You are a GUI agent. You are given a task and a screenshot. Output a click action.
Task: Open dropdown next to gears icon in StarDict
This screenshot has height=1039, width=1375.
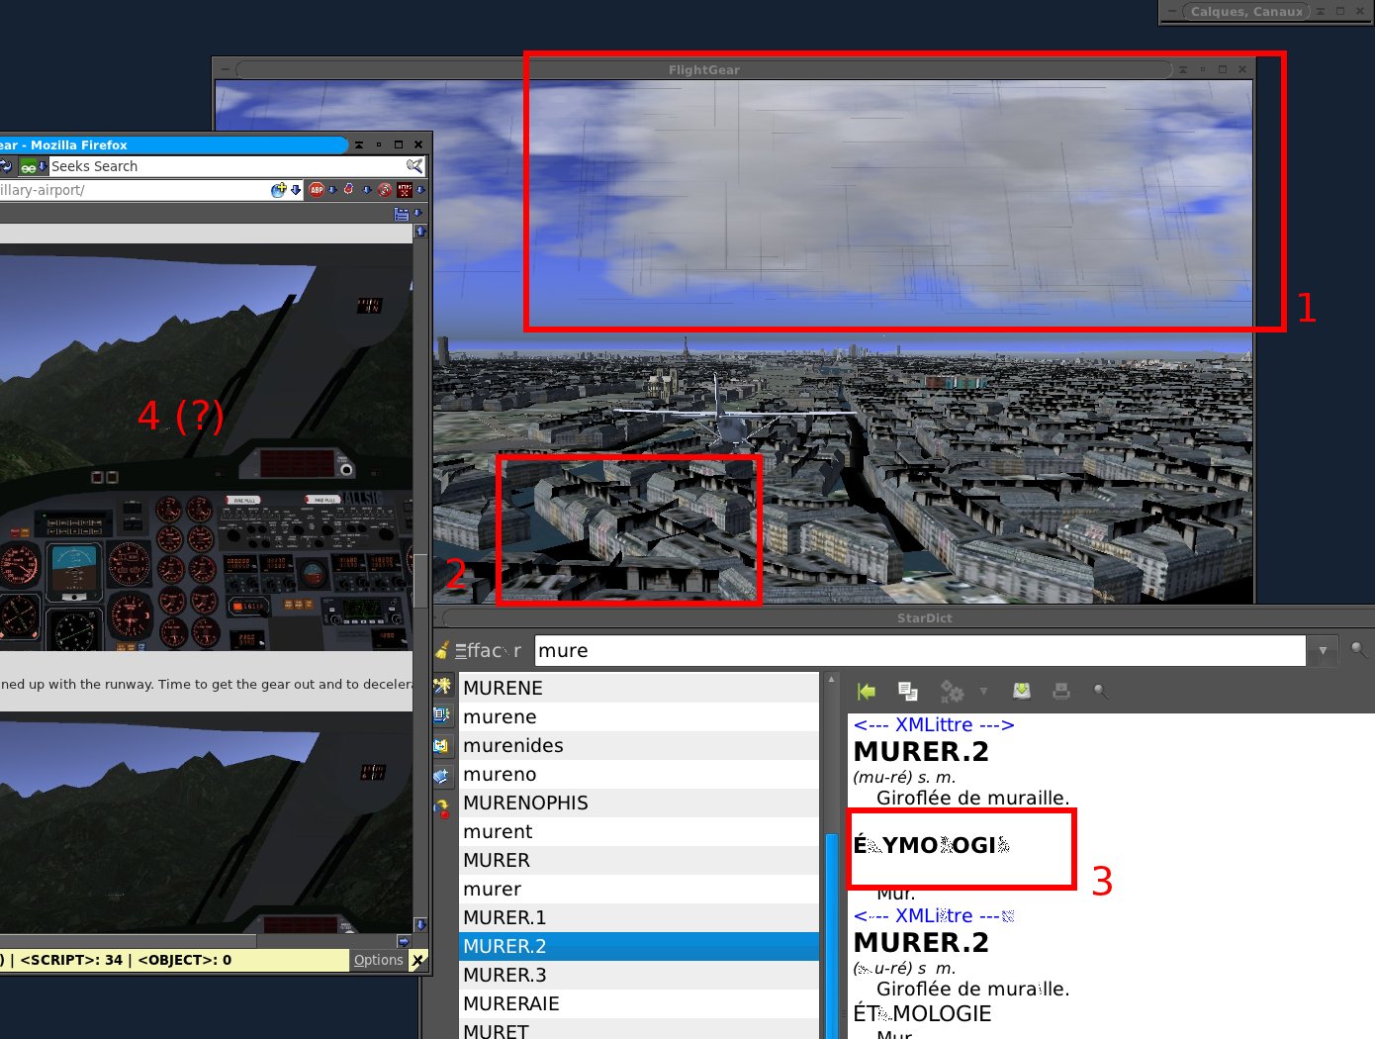[983, 691]
